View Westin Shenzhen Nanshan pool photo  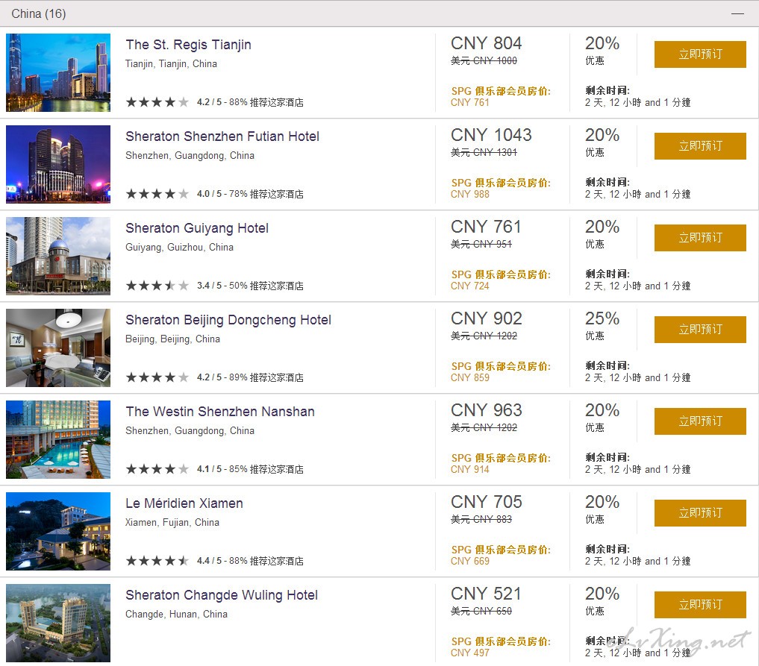coord(58,439)
